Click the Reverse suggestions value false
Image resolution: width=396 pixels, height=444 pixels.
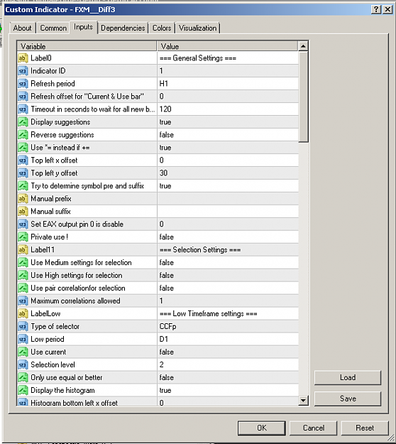coord(167,135)
